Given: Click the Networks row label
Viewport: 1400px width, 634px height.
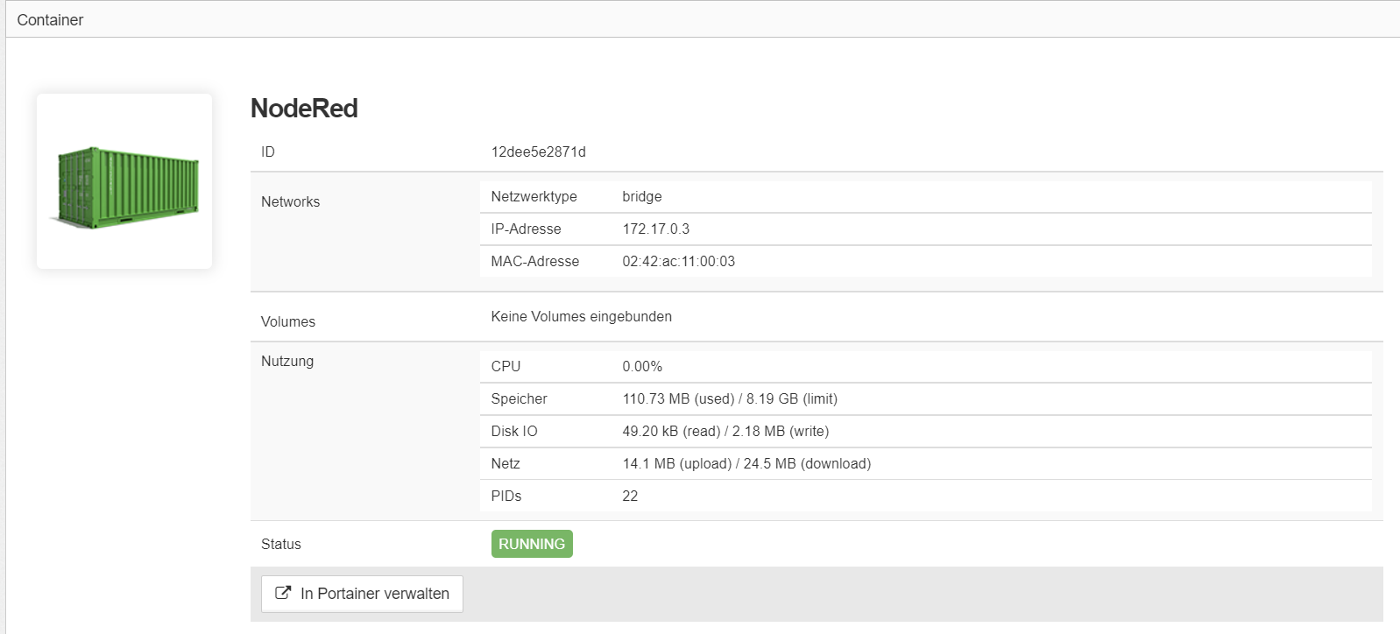Looking at the screenshot, I should [x=290, y=202].
